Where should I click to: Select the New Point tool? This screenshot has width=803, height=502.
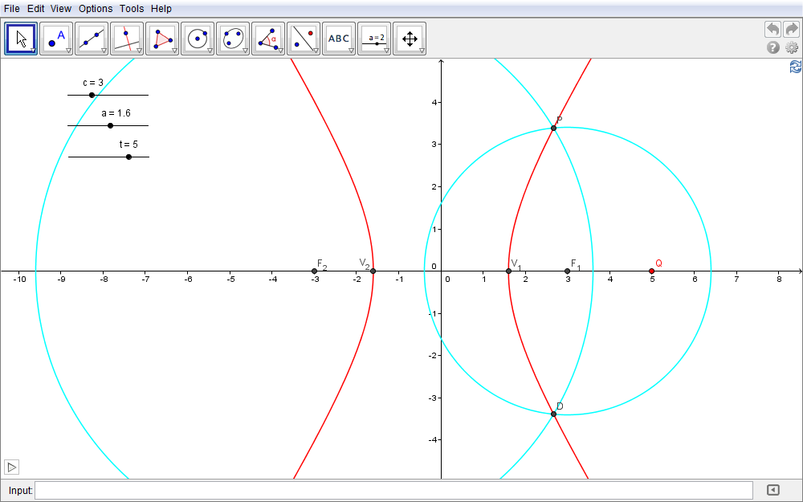[x=56, y=39]
